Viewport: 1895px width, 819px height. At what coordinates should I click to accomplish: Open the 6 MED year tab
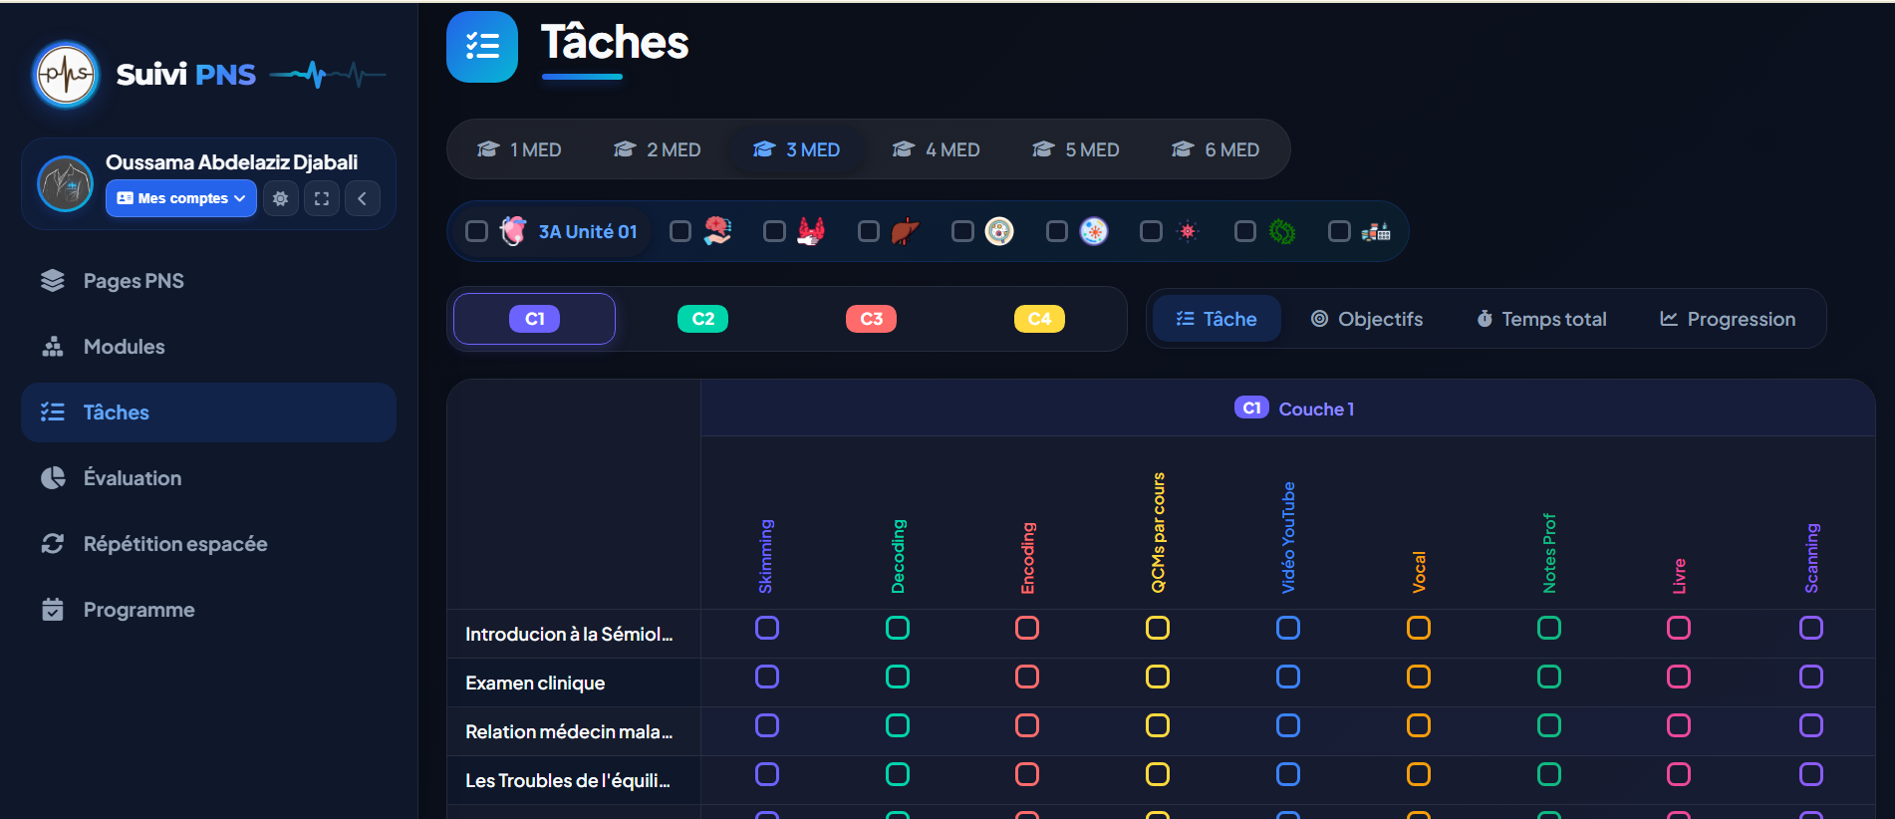(1216, 149)
